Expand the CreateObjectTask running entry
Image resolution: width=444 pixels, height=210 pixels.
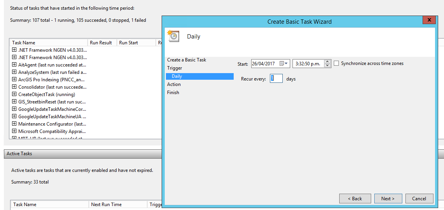tap(14, 94)
